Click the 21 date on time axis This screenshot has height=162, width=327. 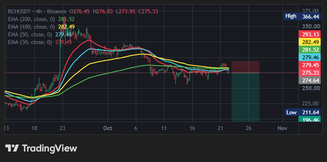point(220,128)
